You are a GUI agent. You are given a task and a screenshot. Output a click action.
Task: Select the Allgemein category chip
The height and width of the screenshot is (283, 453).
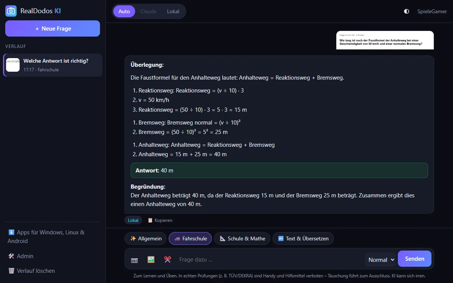(x=146, y=238)
